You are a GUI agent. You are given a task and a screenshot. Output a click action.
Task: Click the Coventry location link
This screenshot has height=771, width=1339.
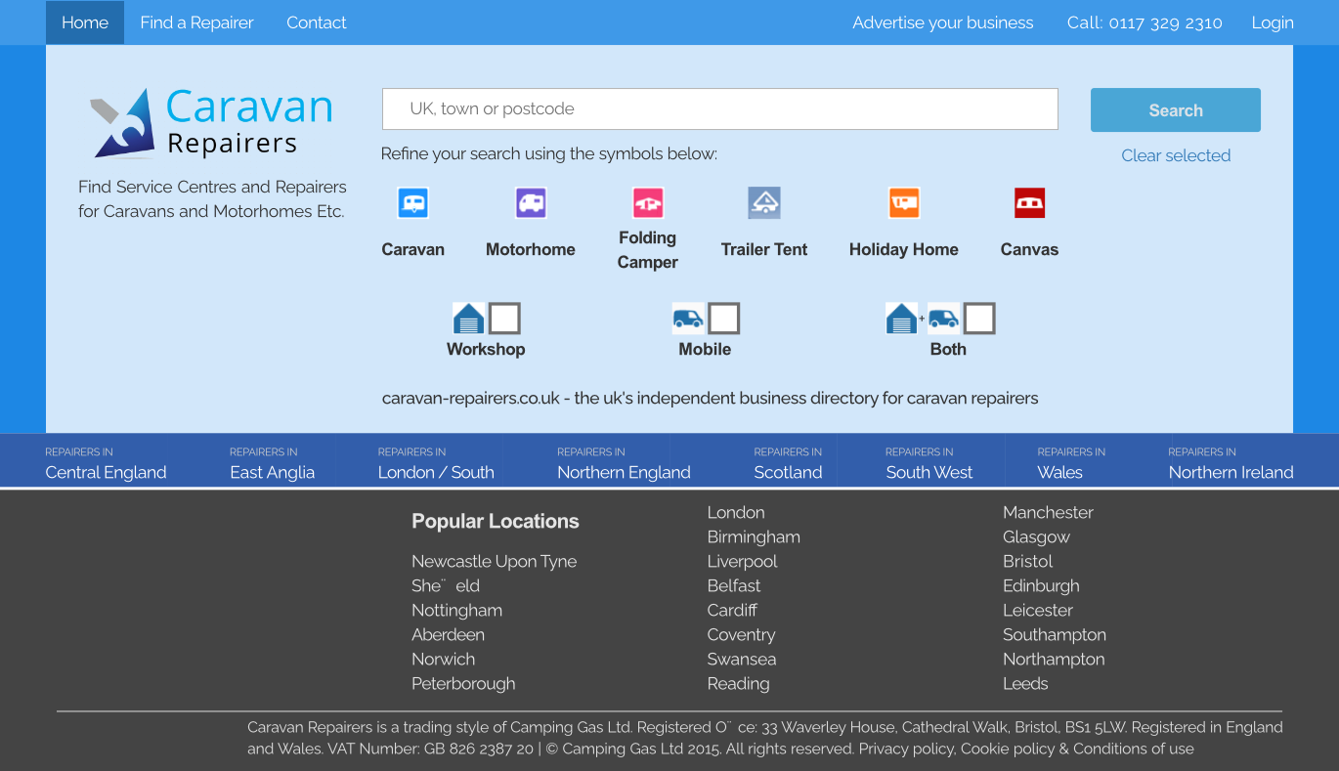(741, 634)
